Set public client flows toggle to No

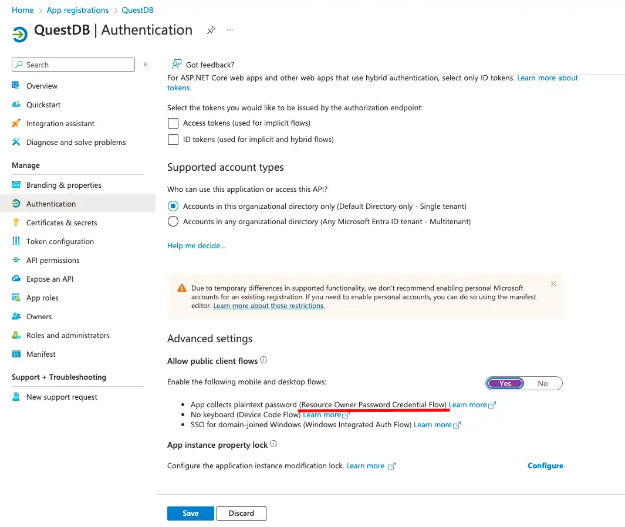(542, 383)
